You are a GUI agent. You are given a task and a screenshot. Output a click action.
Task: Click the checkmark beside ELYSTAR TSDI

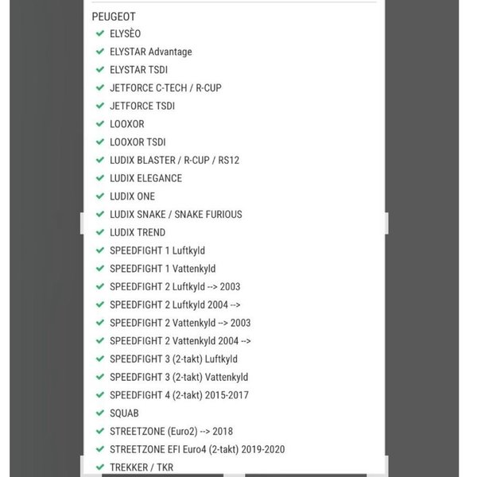click(x=100, y=69)
